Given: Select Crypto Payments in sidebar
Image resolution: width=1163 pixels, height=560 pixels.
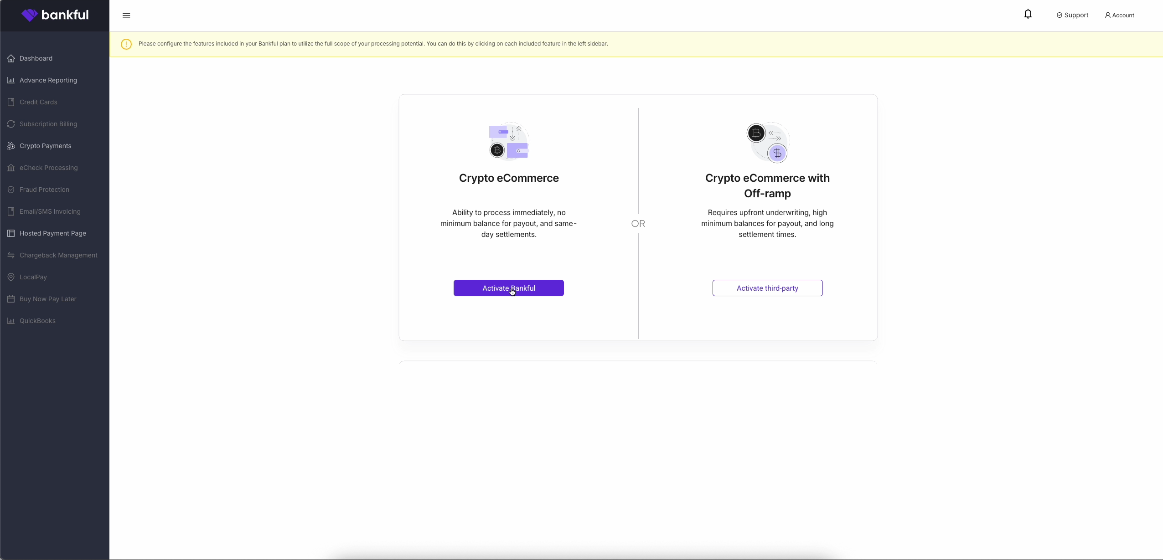Looking at the screenshot, I should (x=46, y=146).
